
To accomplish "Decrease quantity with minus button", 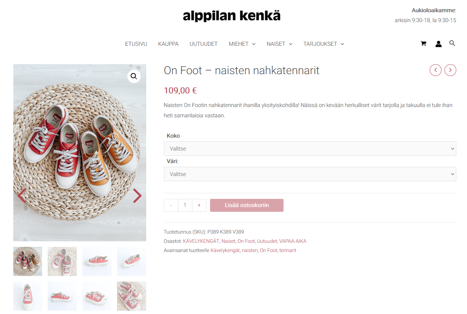I will (x=171, y=205).
